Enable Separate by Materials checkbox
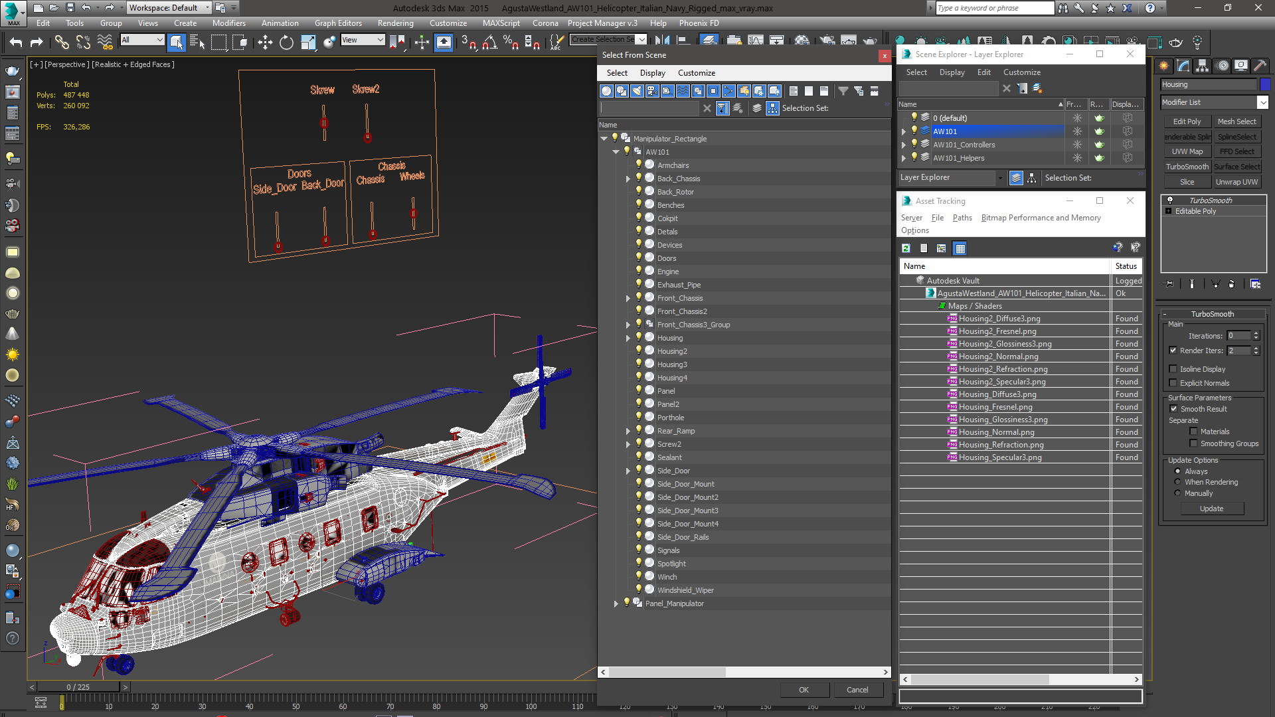The image size is (1275, 717). [1194, 432]
